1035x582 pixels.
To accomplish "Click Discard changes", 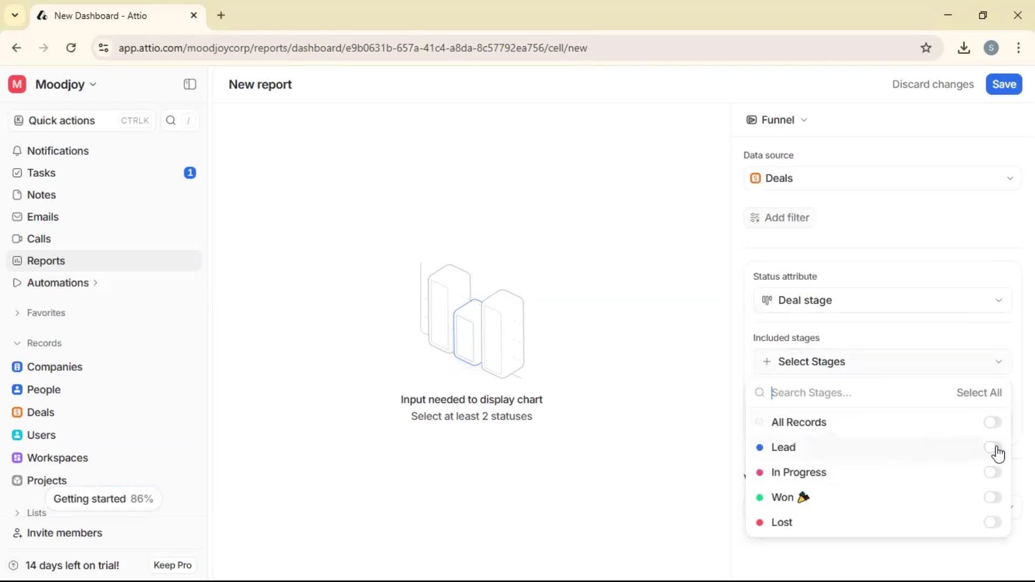I will [933, 84].
